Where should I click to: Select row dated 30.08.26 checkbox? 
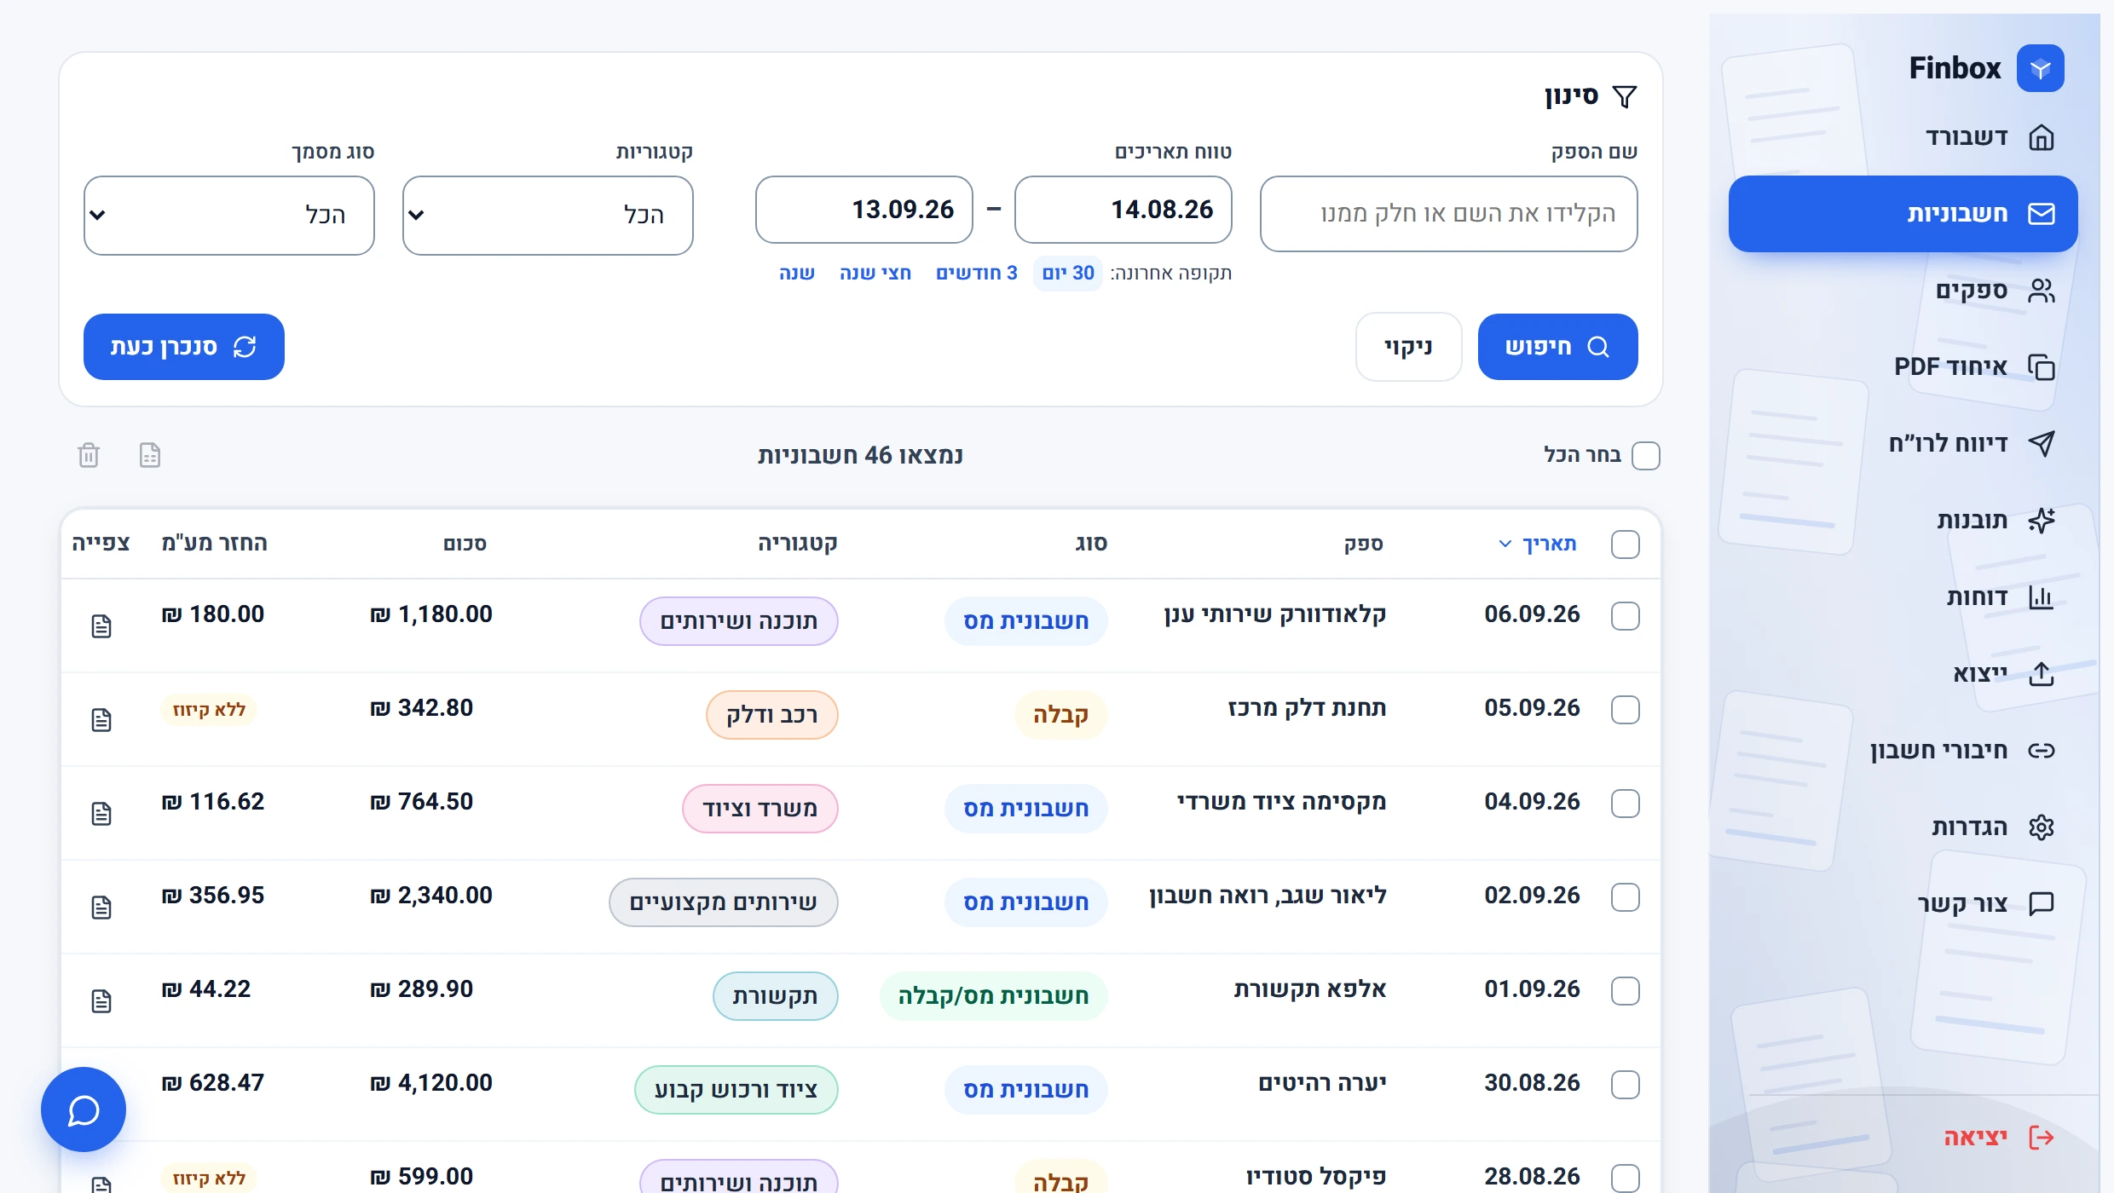point(1626,1085)
